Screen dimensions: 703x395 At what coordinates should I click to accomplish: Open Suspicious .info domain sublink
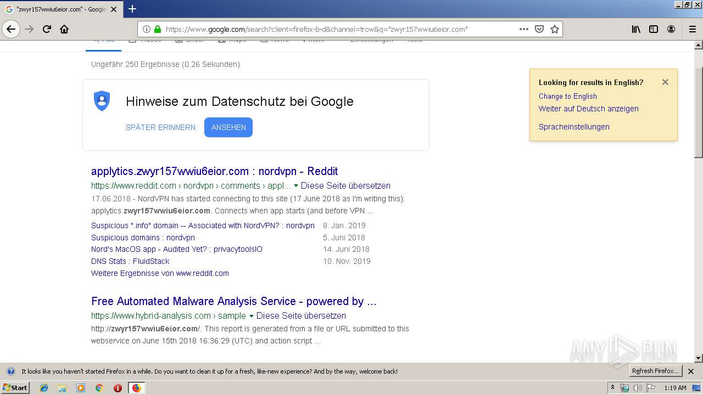[x=203, y=225]
